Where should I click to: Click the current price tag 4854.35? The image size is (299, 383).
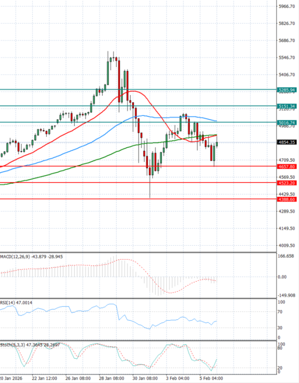tap(287, 142)
